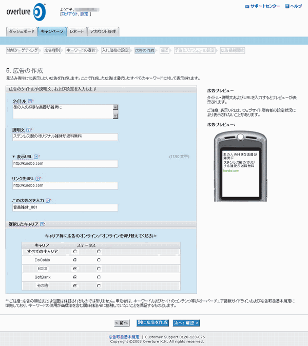Image resolution: width=308 pixels, height=346 pixels.
Task: Collapse the 表示URL disclosure triangle
Action: coord(14,157)
